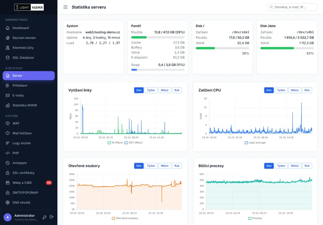Click the Server document icon

[8, 76]
